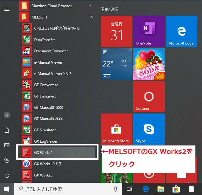The width and height of the screenshot is (202, 195).
Task: Open e-Manual Viewer help
Action: coord(57,74)
